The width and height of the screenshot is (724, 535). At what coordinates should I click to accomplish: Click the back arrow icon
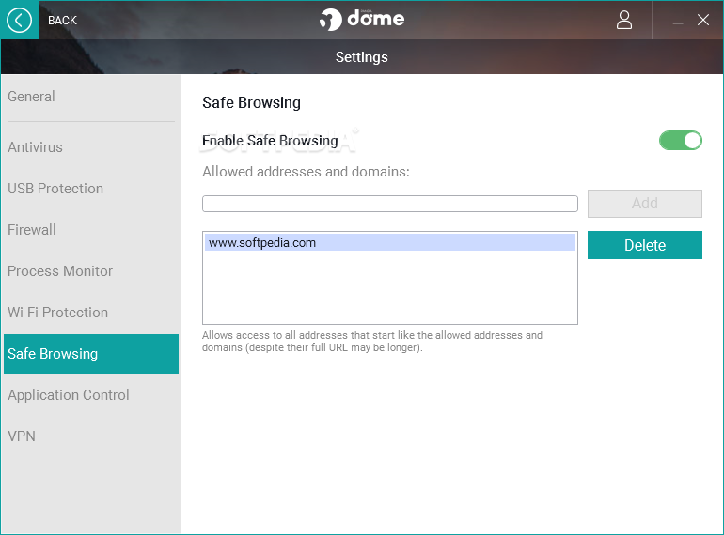(x=19, y=21)
